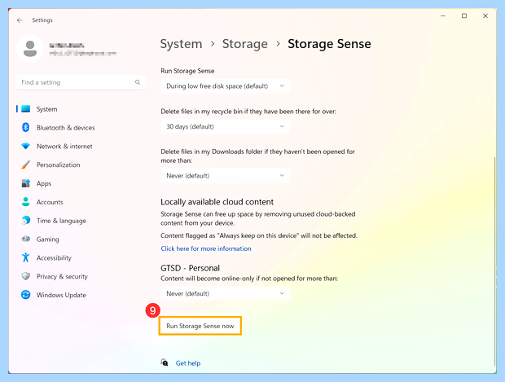The width and height of the screenshot is (505, 382).
Task: Navigate to System in breadcrumb
Action: [x=181, y=44]
